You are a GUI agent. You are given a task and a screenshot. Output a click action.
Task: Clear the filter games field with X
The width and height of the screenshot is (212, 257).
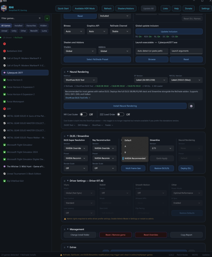point(40,18)
